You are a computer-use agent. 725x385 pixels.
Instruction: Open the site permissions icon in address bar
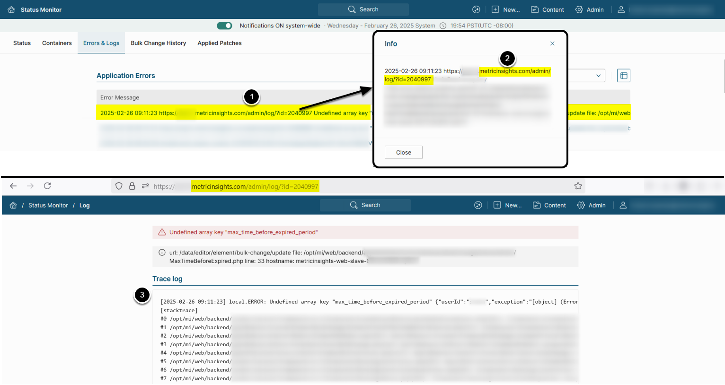tap(145, 186)
